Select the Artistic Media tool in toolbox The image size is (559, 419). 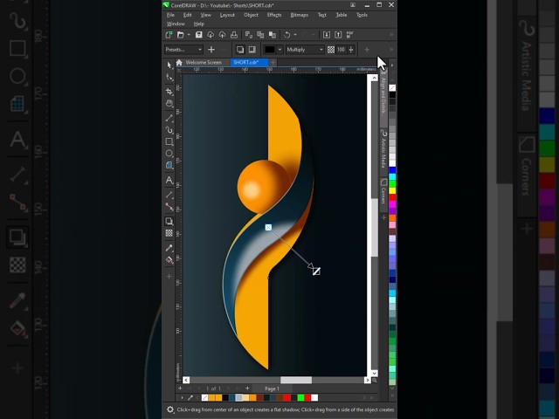coord(169,130)
